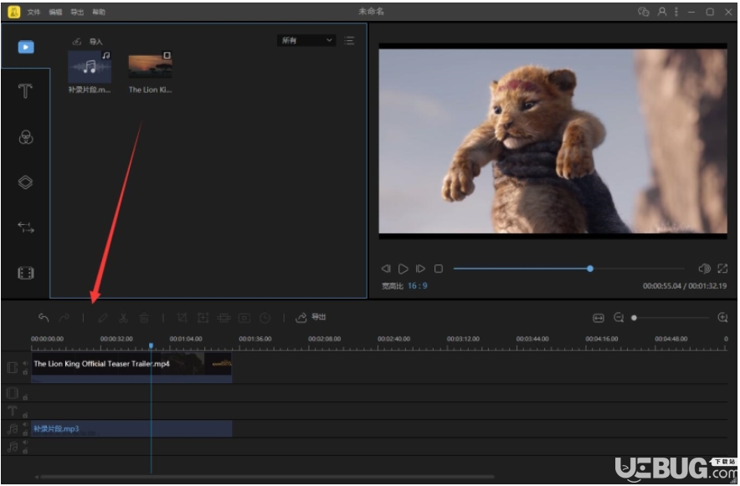Viewport: 740px width, 486px height.
Task: Open the Media library tab in sidebar
Action: [x=26, y=47]
